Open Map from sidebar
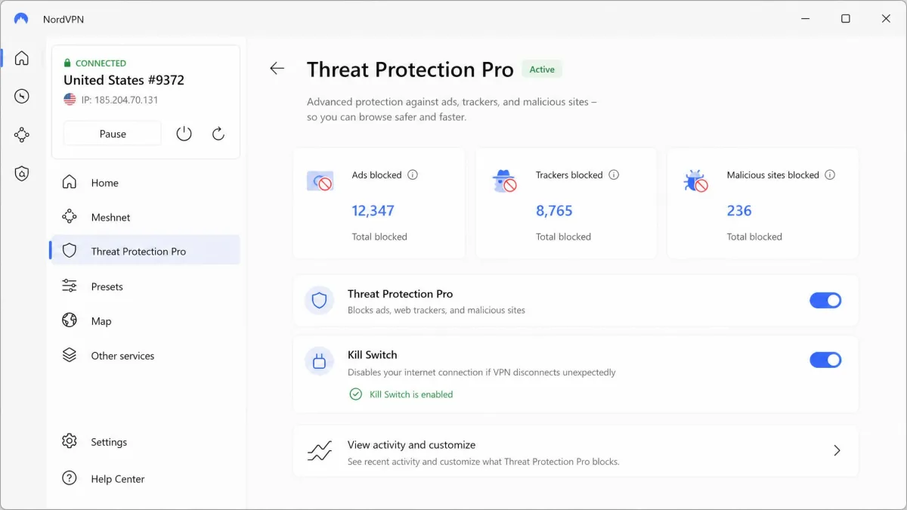Screen dimensions: 907x510 pos(145,321)
